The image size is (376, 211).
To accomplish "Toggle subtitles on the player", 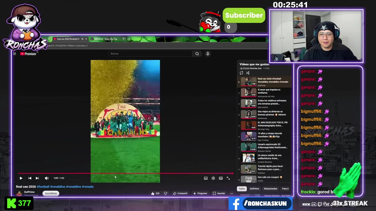I will pyautogui.click(x=206, y=178).
